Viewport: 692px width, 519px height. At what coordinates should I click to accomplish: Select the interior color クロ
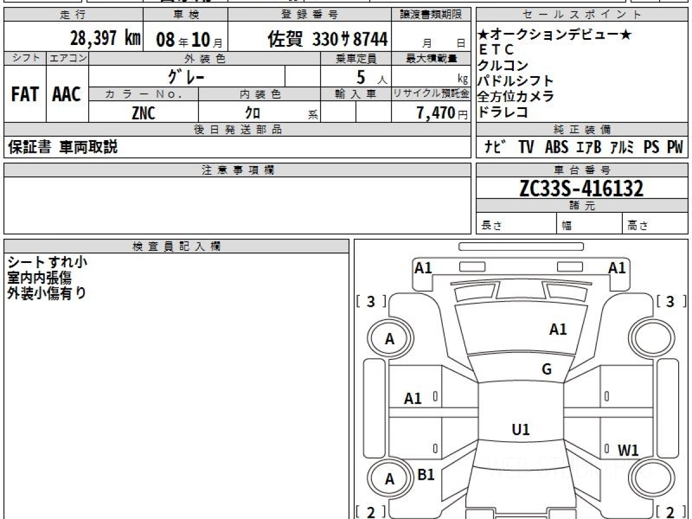[253, 114]
